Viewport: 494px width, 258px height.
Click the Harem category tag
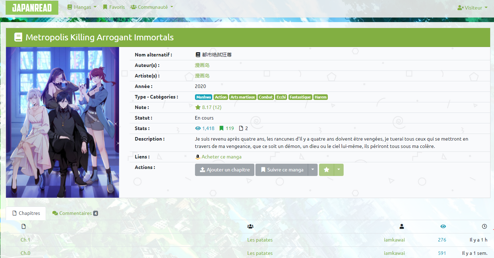pyautogui.click(x=320, y=97)
